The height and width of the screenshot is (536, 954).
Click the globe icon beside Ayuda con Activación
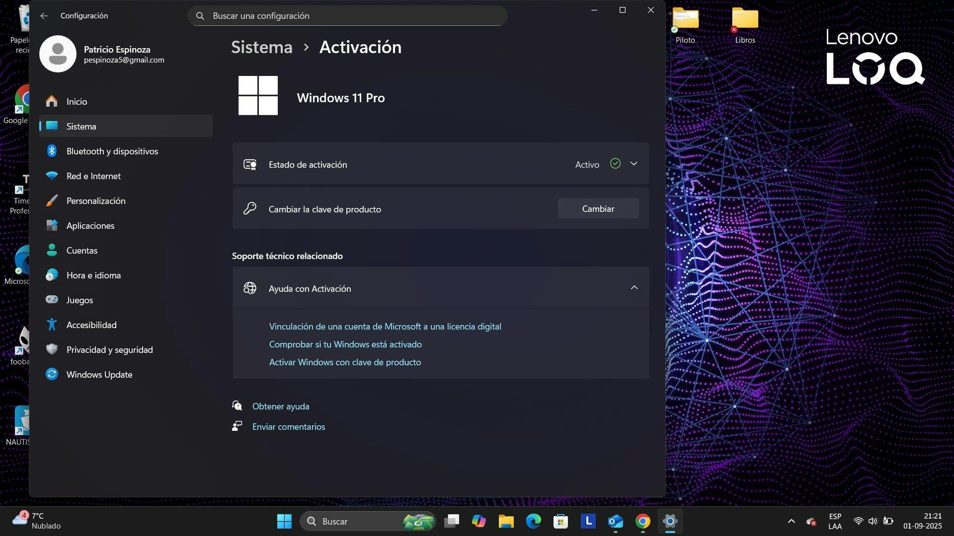[x=250, y=288]
